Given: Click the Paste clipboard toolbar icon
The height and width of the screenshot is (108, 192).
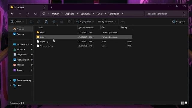Looking at the screenshot, I should pos(46,22).
